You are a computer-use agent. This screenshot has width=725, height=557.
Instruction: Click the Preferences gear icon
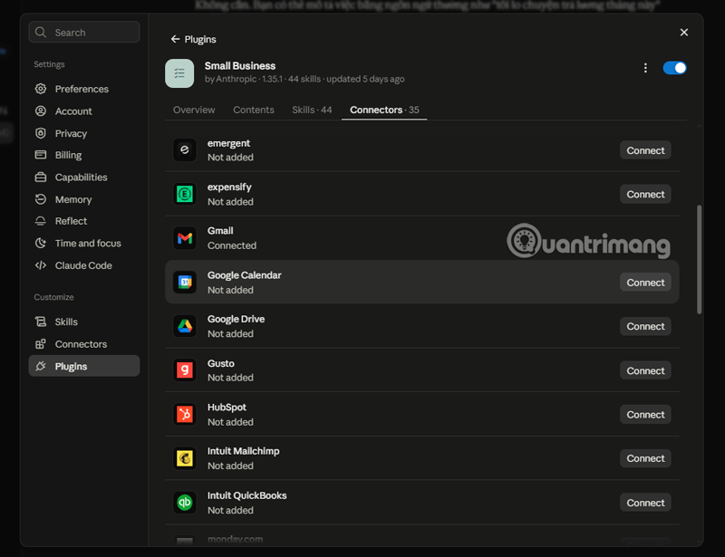(x=41, y=89)
